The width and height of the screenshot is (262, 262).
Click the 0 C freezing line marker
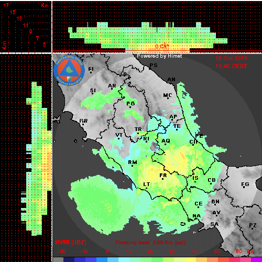[x=162, y=46]
